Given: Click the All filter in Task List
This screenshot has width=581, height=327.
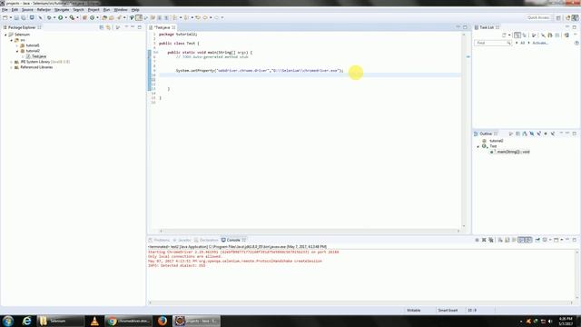Looking at the screenshot, I should point(523,43).
